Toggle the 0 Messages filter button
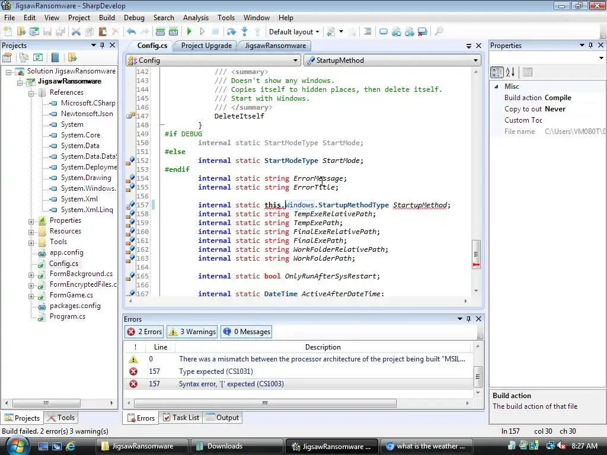607x455 pixels. pyautogui.click(x=247, y=332)
